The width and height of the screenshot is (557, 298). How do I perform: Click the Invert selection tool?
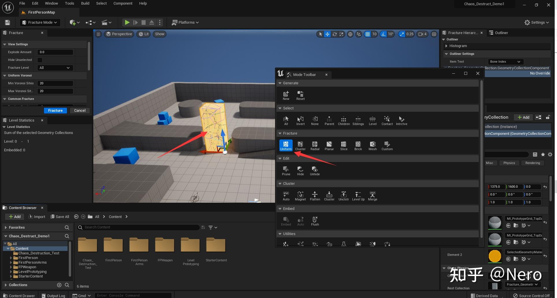point(300,120)
